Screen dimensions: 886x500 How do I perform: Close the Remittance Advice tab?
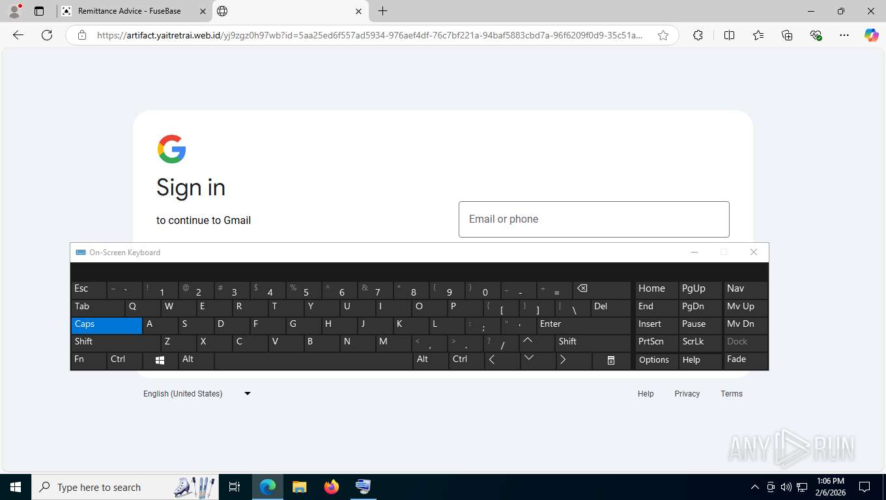202,11
